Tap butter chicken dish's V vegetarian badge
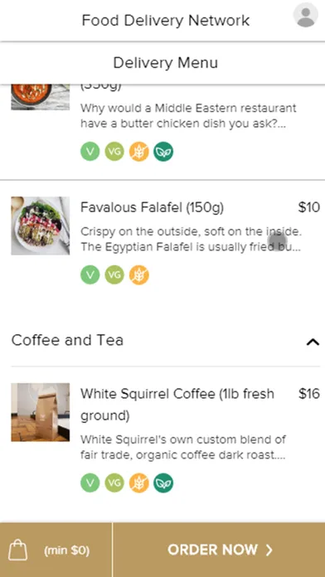 click(x=90, y=152)
